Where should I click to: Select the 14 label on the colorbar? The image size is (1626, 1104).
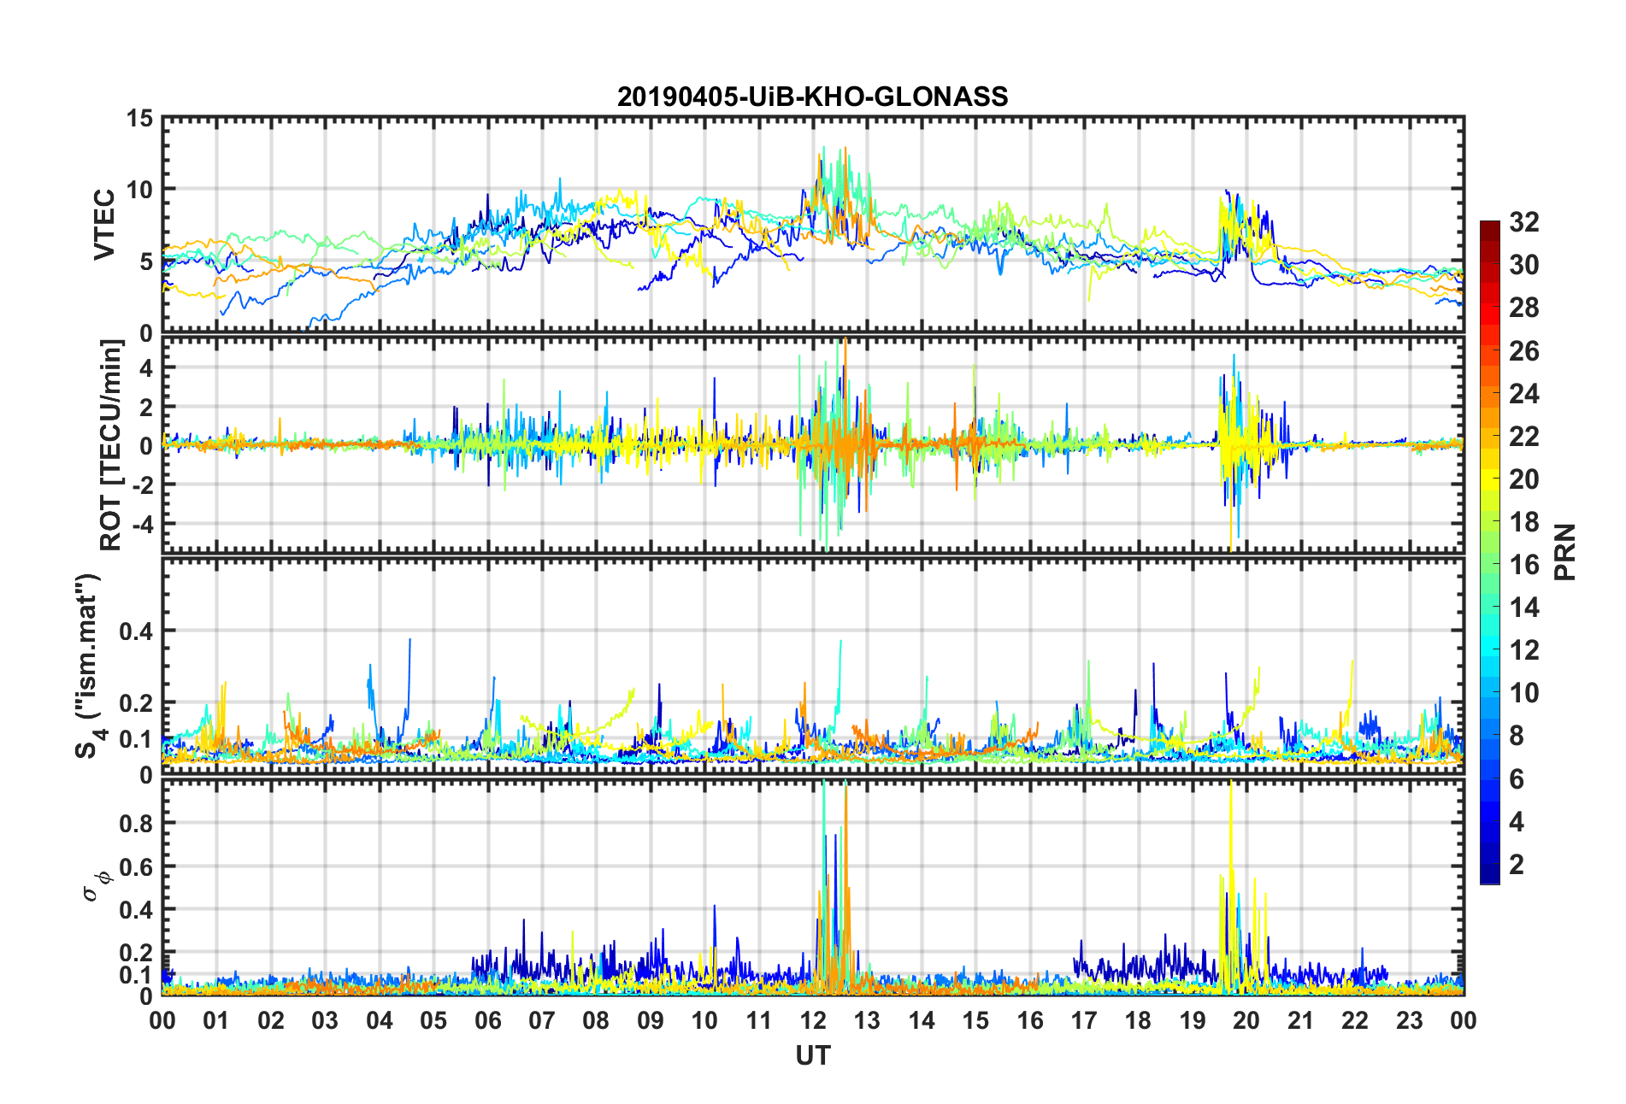pos(1523,608)
